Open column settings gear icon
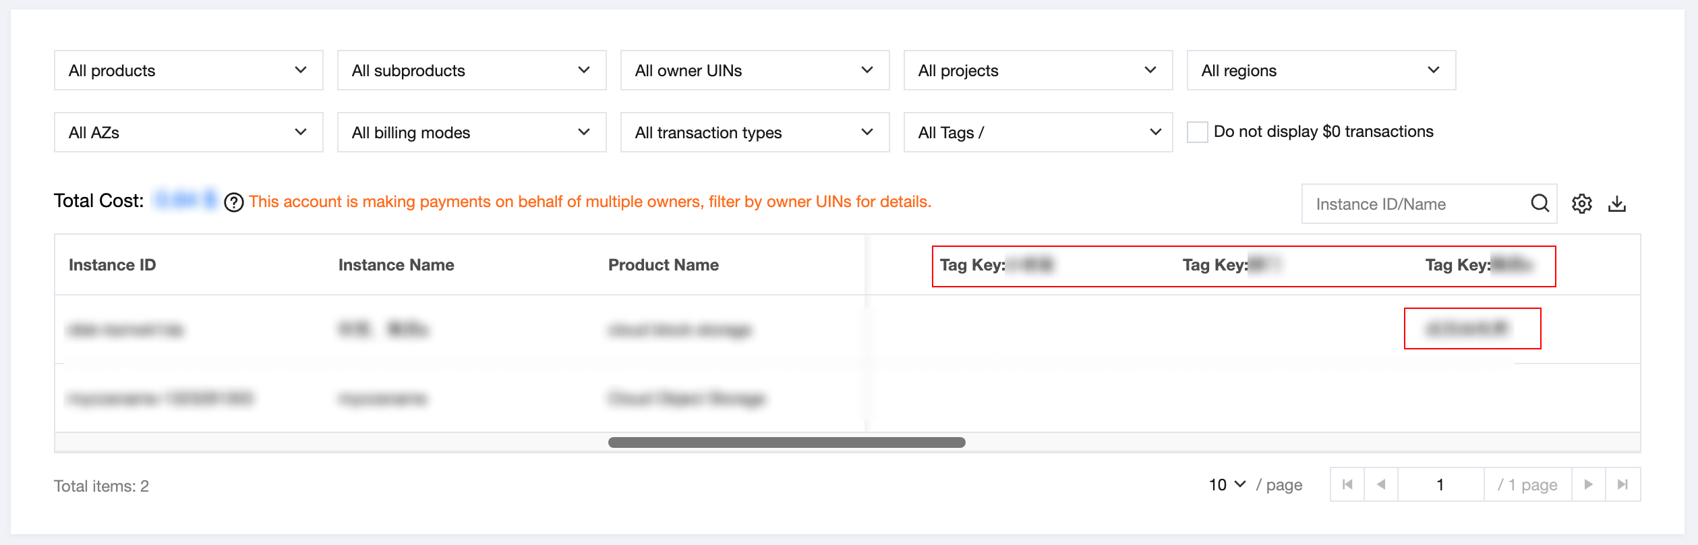This screenshot has width=1698, height=545. 1581,204
